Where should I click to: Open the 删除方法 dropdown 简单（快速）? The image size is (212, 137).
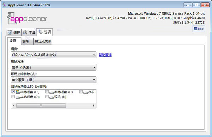pyautogui.click(x=54, y=67)
